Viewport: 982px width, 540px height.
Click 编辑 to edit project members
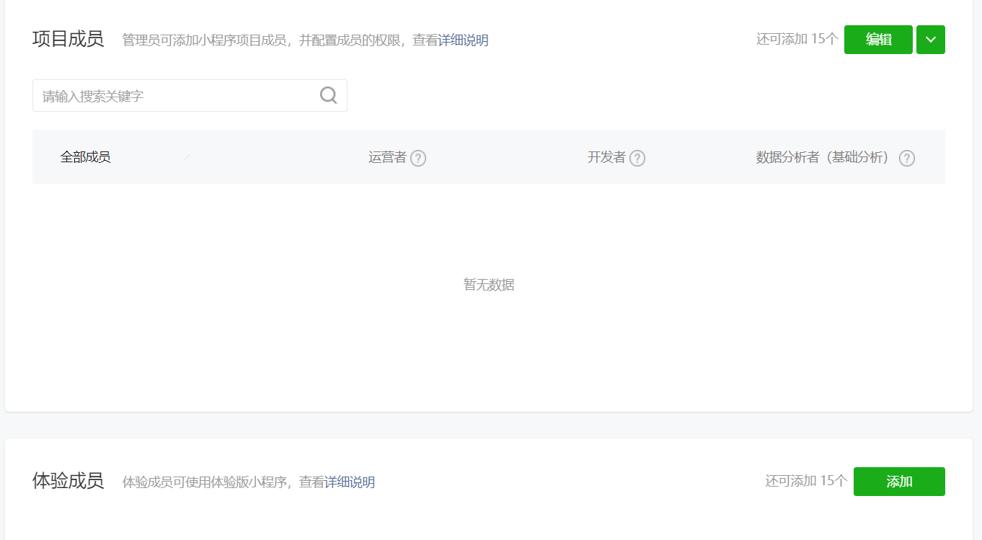[x=878, y=40]
